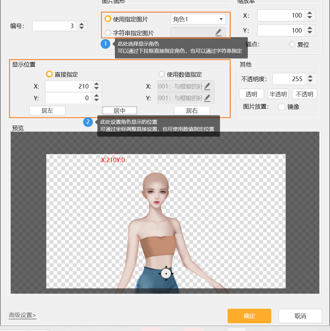This screenshot has width=330, height=331.
Task: Adjust the 不透明度 opacity stepper
Action: (310, 79)
